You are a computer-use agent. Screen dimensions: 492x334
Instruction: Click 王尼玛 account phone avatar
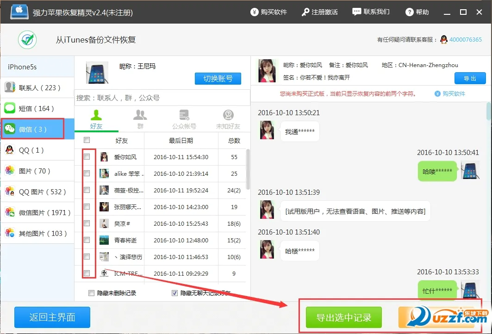tap(97, 73)
